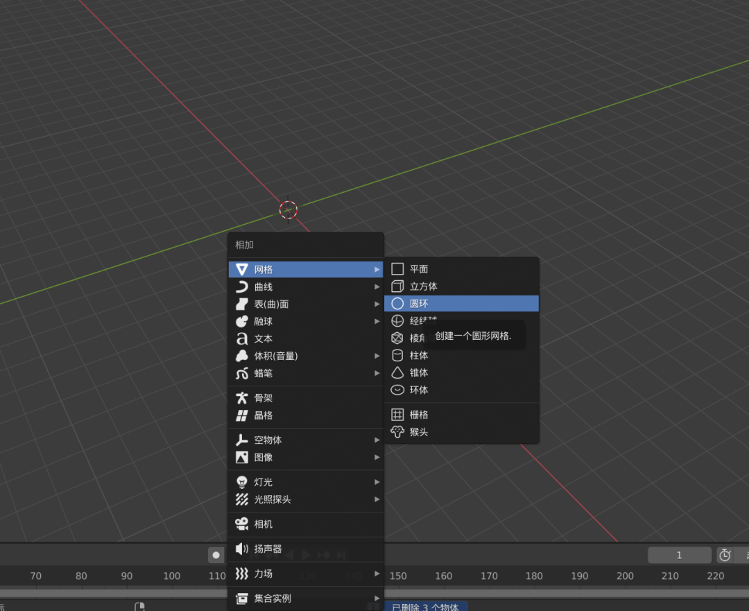Expand the 灯光 submenu arrow
The width and height of the screenshot is (749, 611).
(377, 482)
